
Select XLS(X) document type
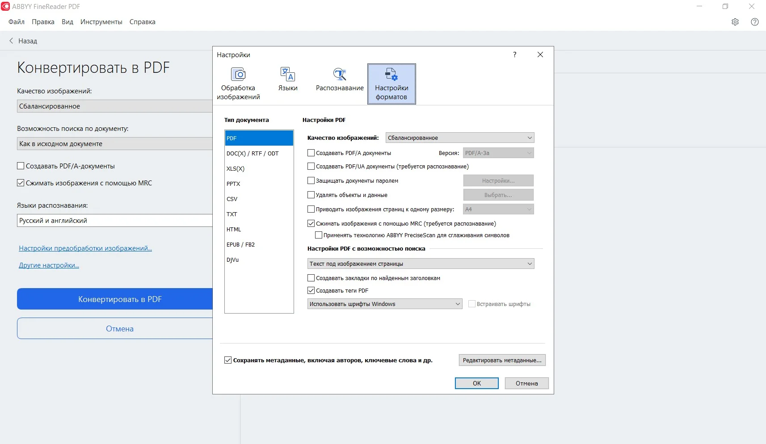[259, 168]
